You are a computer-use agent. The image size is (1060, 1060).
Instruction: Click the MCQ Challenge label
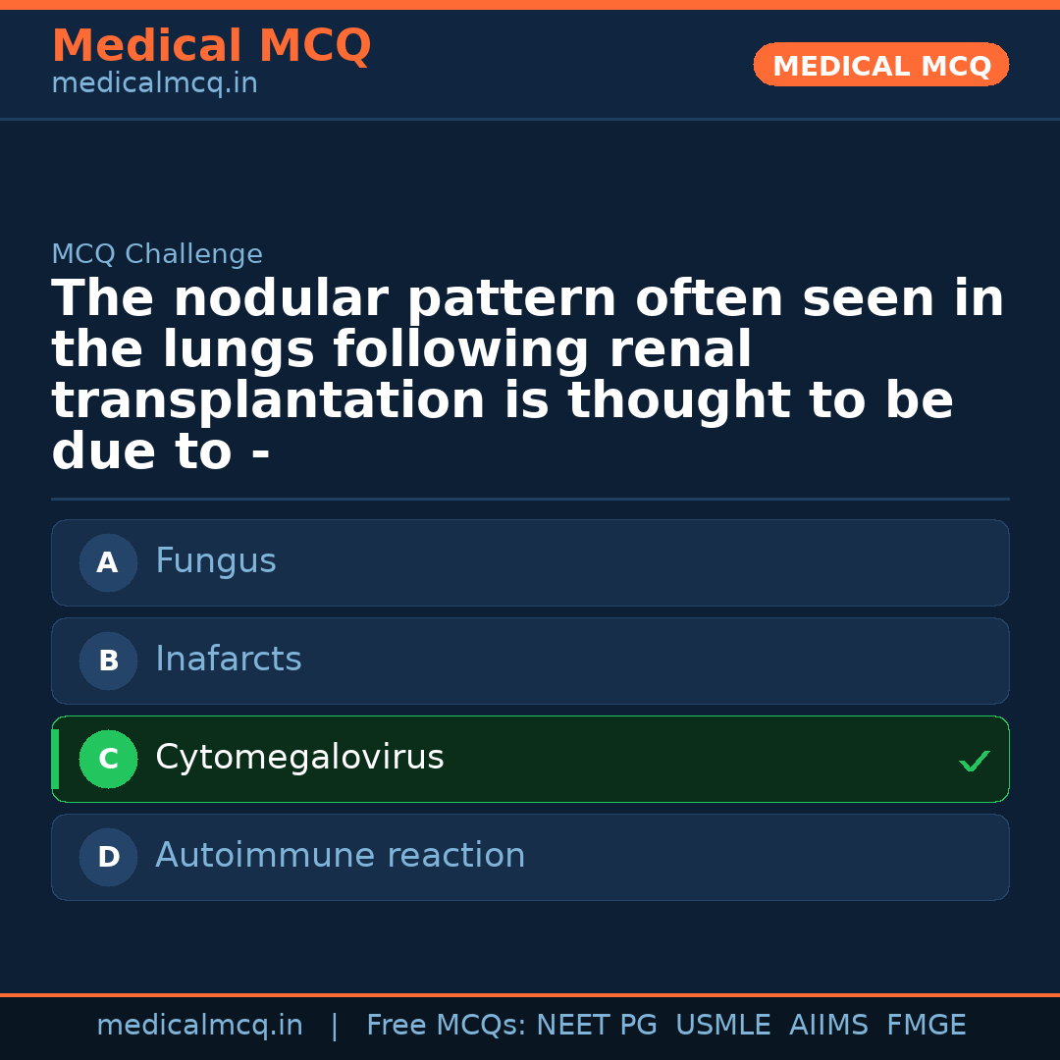click(x=157, y=255)
